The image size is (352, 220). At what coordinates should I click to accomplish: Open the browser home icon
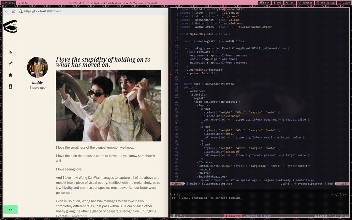coord(14,11)
